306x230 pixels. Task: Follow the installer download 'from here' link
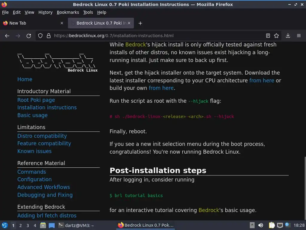tap(262, 80)
